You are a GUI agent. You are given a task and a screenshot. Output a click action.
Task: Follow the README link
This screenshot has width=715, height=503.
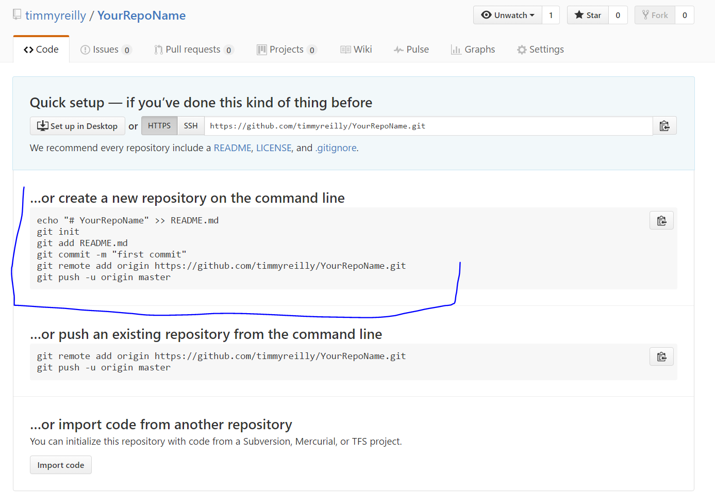[x=232, y=148]
